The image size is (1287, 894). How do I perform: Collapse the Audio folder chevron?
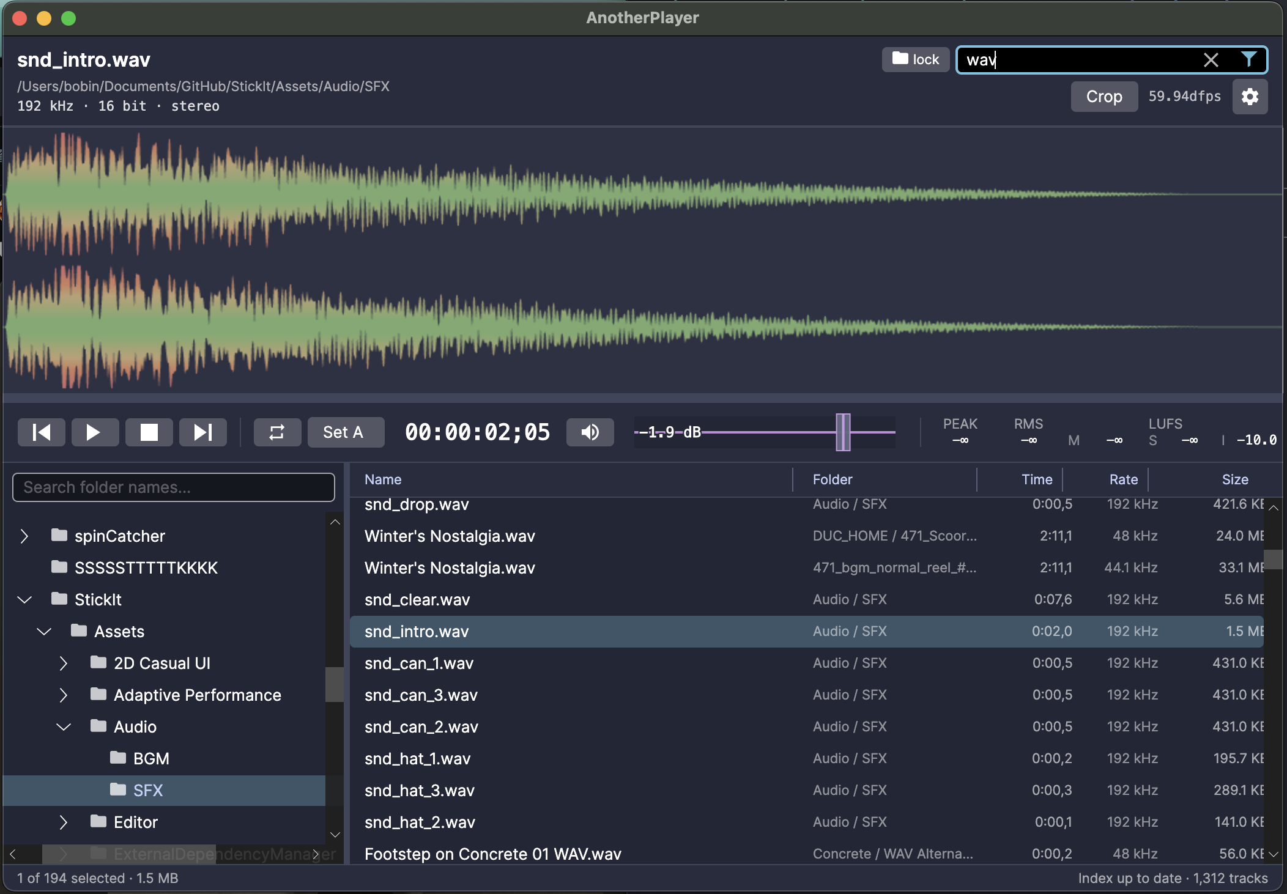tap(64, 727)
